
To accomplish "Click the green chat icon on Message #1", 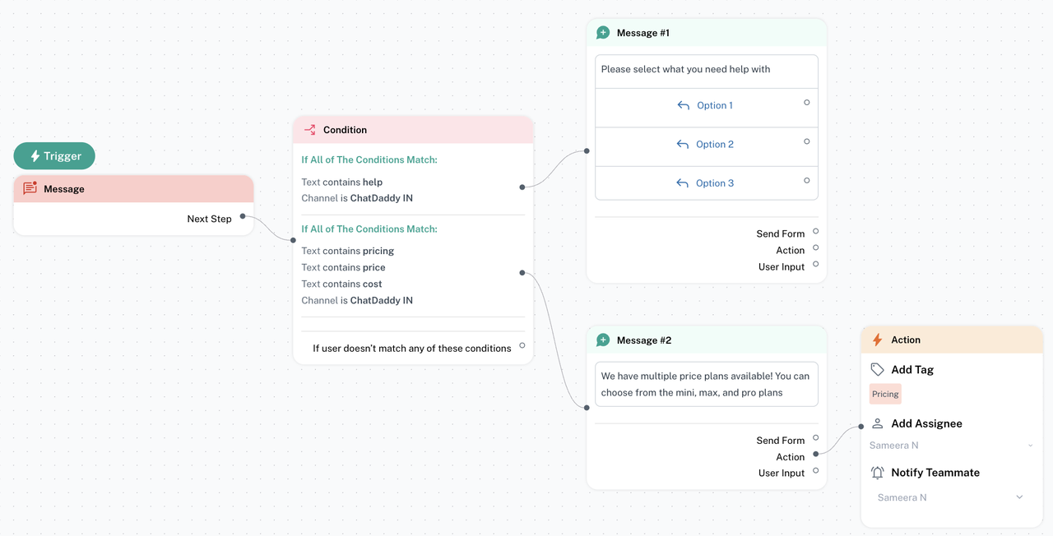I will [x=603, y=33].
